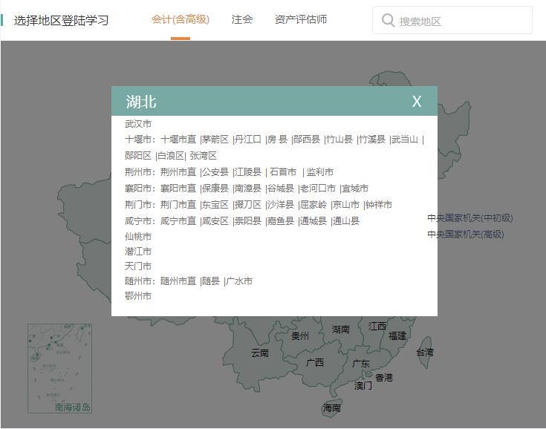
Task: Click the search magnifier icon
Action: (x=388, y=20)
